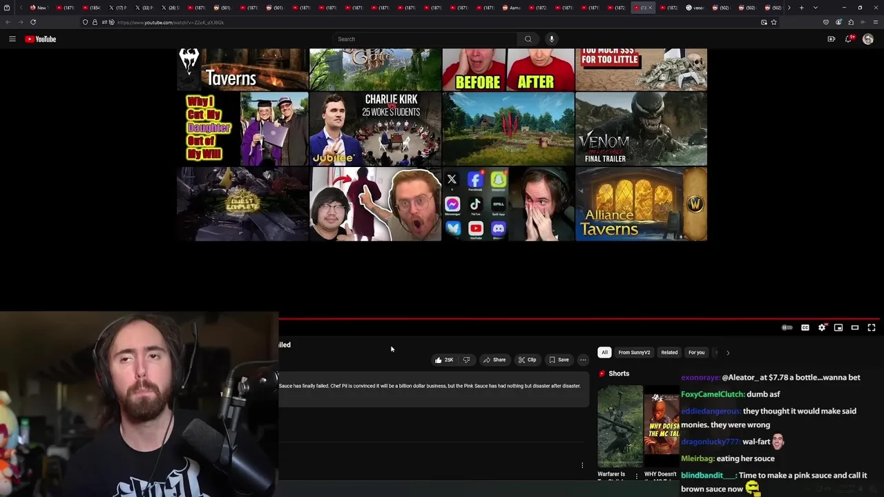This screenshot has height=497, width=884.
Task: Open the BEFORE AFTER end-screen video
Action: (x=508, y=69)
